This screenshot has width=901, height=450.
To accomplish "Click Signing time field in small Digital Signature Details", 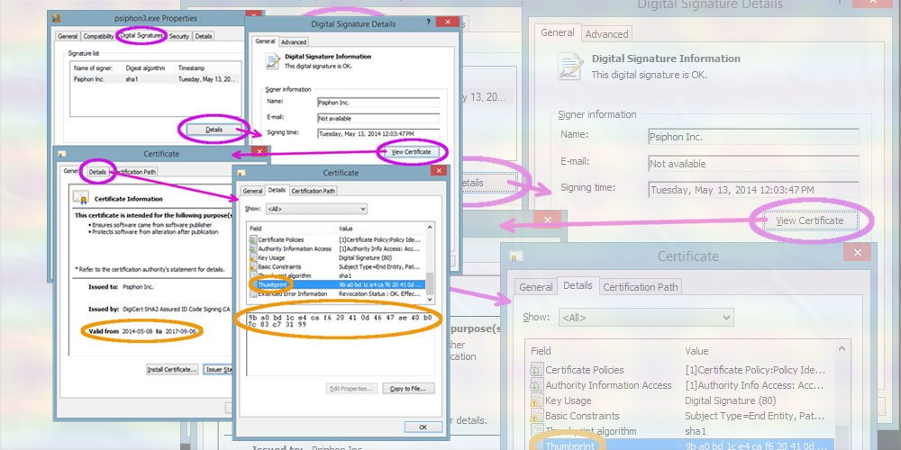I will 378,134.
